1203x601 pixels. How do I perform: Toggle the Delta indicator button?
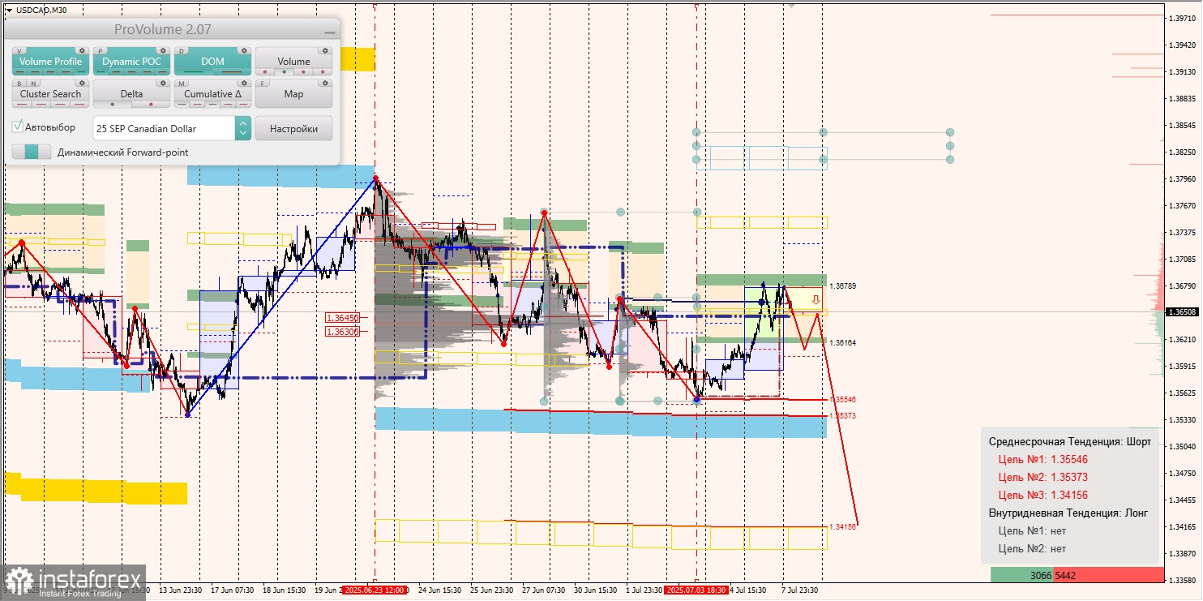(131, 94)
